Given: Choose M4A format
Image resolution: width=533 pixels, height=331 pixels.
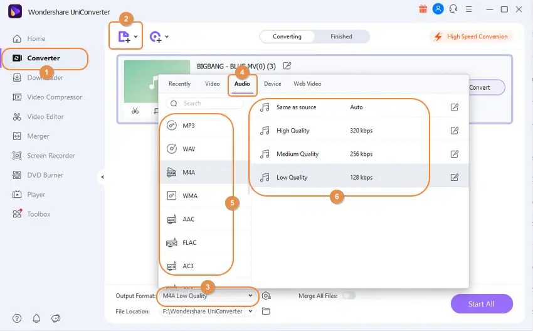Looking at the screenshot, I should [204, 172].
